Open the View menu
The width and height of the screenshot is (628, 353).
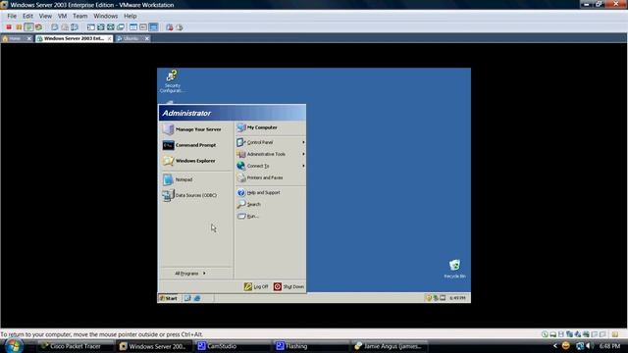click(x=45, y=16)
